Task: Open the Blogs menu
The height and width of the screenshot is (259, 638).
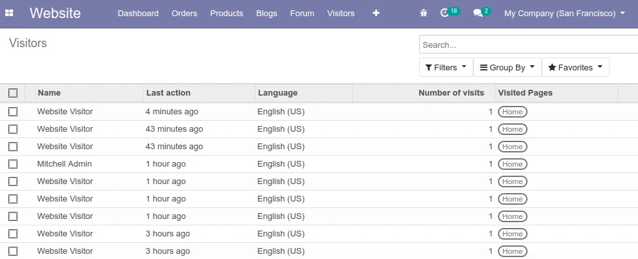Action: click(267, 14)
